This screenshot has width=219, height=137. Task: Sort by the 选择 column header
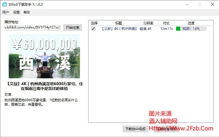tap(94, 23)
